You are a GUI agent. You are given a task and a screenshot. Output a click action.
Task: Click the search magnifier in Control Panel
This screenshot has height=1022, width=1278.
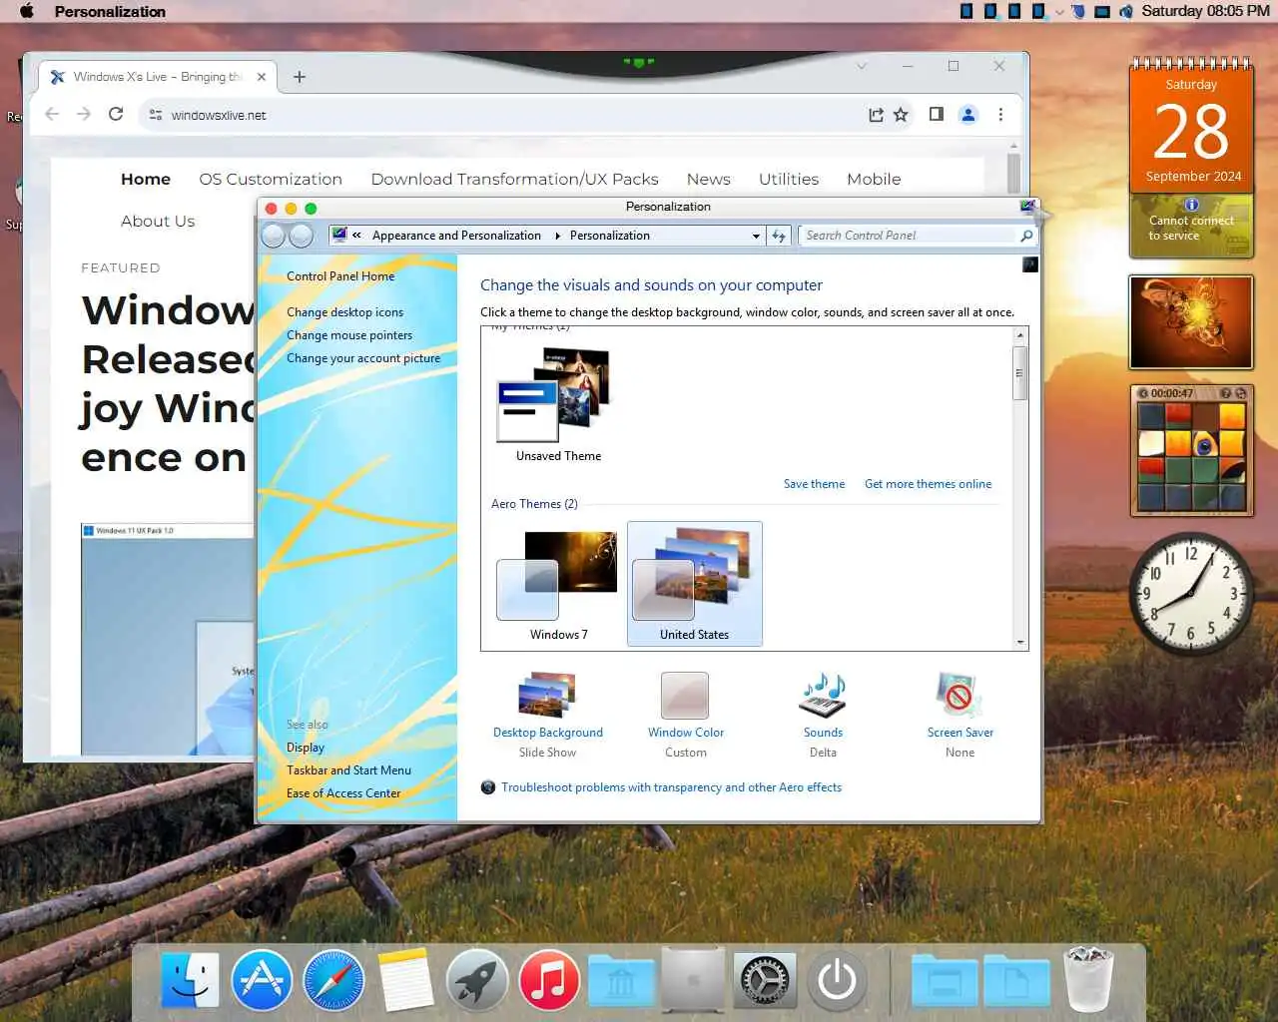coord(1026,236)
